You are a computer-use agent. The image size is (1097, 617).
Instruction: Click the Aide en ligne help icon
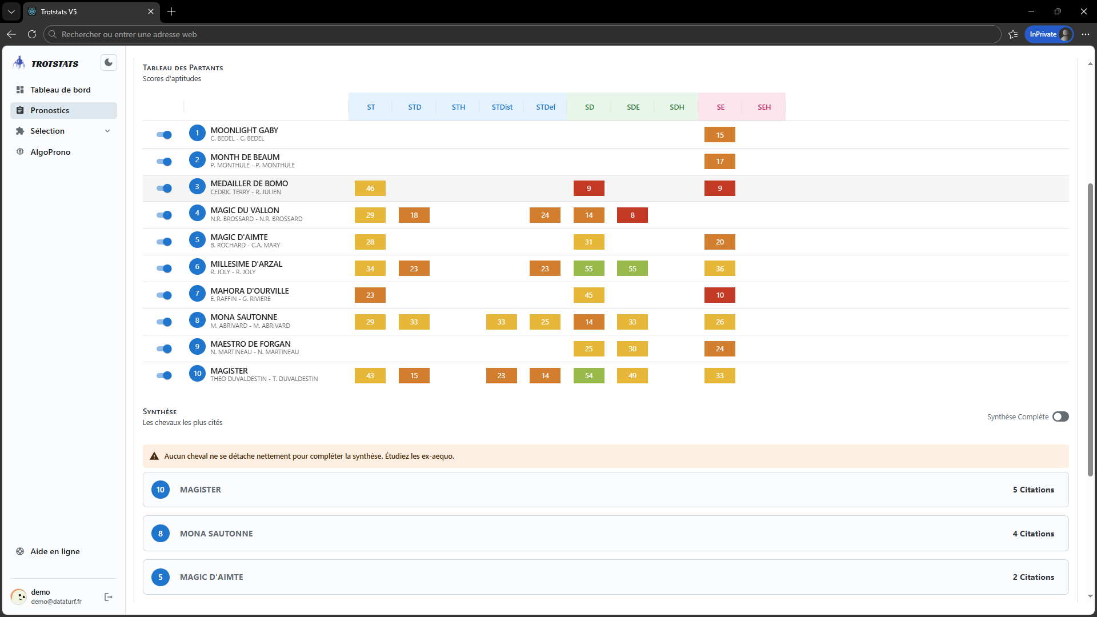tap(20, 551)
